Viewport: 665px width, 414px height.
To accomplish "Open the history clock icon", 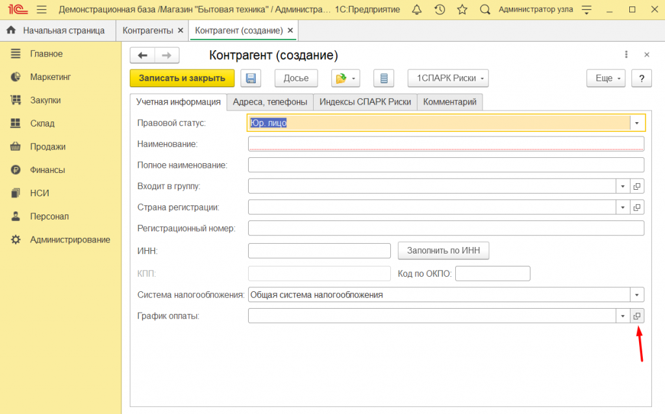I will click(x=440, y=10).
